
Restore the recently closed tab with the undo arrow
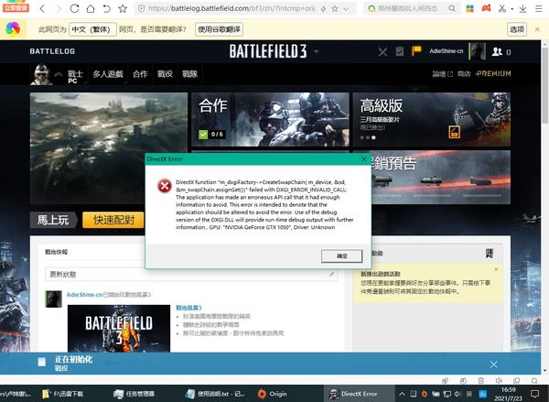coord(106,8)
